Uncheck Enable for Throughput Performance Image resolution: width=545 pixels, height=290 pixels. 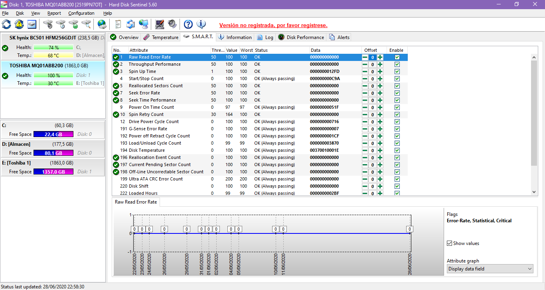pos(397,65)
